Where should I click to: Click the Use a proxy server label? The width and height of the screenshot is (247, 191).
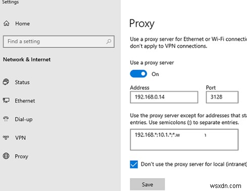click(152, 62)
